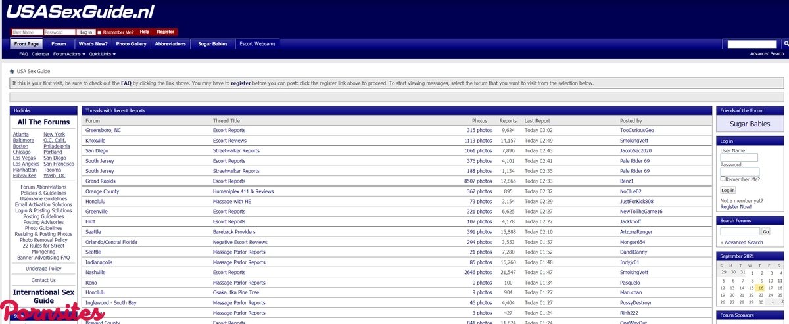This screenshot has width=789, height=324.
Task: Focus the Search Forums text box
Action: [x=740, y=231]
